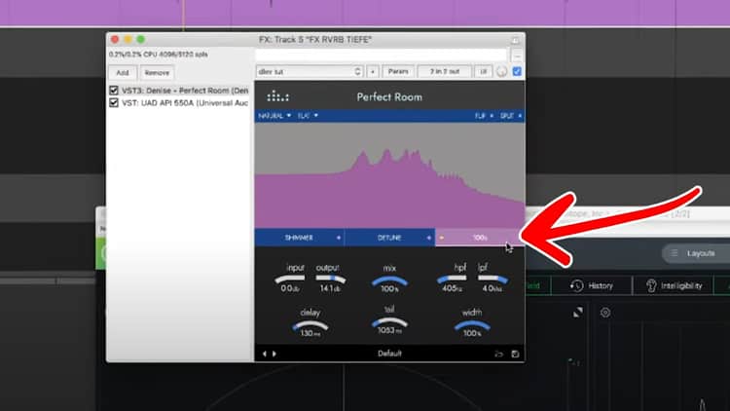Click the UI button

point(483,72)
